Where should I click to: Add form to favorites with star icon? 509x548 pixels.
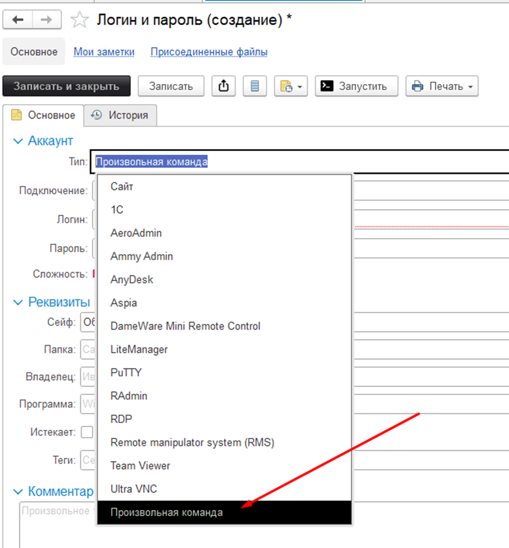(79, 20)
